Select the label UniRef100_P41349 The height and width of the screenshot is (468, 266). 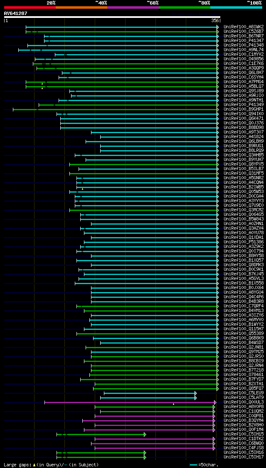click(x=244, y=105)
